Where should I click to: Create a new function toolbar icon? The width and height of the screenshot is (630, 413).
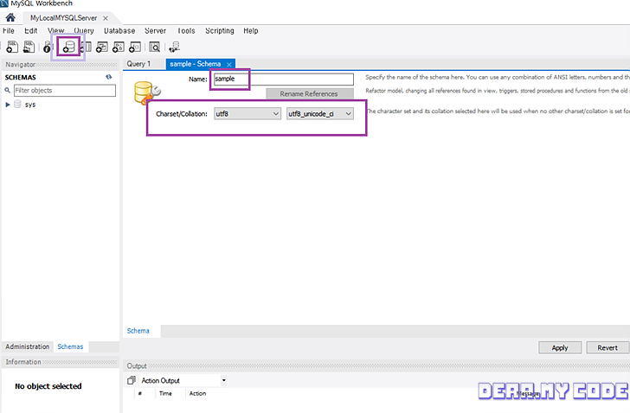135,47
